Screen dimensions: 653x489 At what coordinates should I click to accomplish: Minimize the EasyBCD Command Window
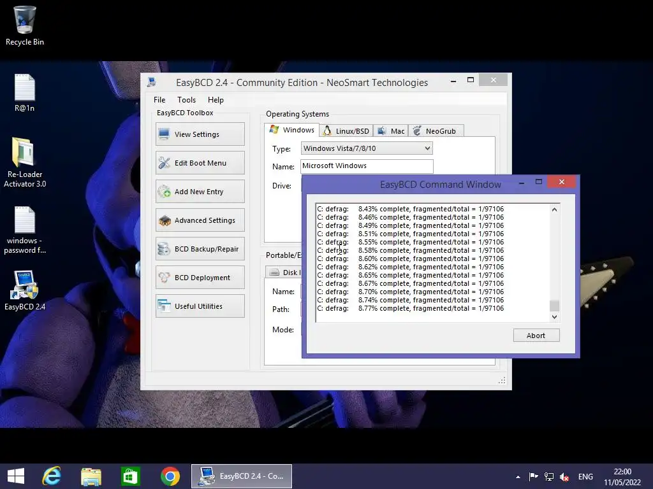coord(522,182)
